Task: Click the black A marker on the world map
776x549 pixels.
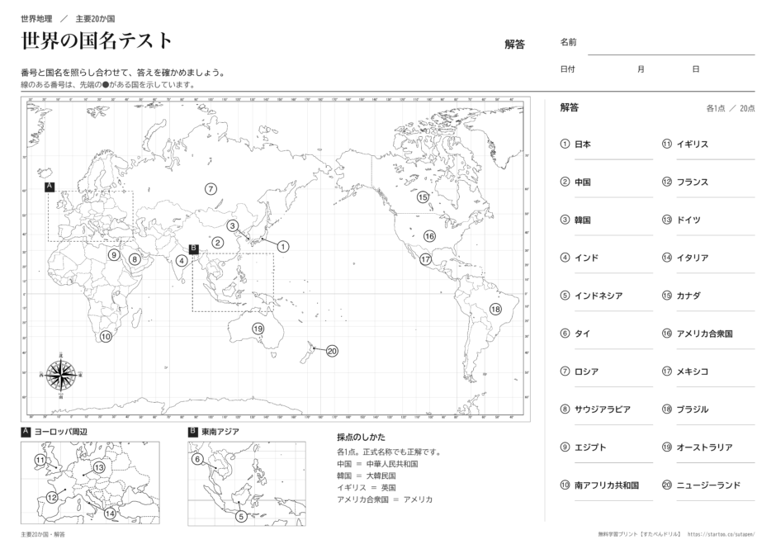Action: point(50,187)
